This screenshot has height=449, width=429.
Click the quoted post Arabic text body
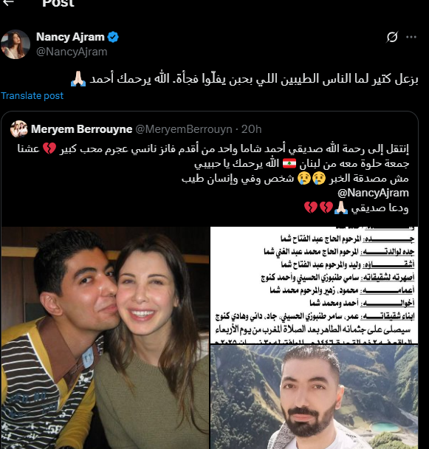coord(213,178)
